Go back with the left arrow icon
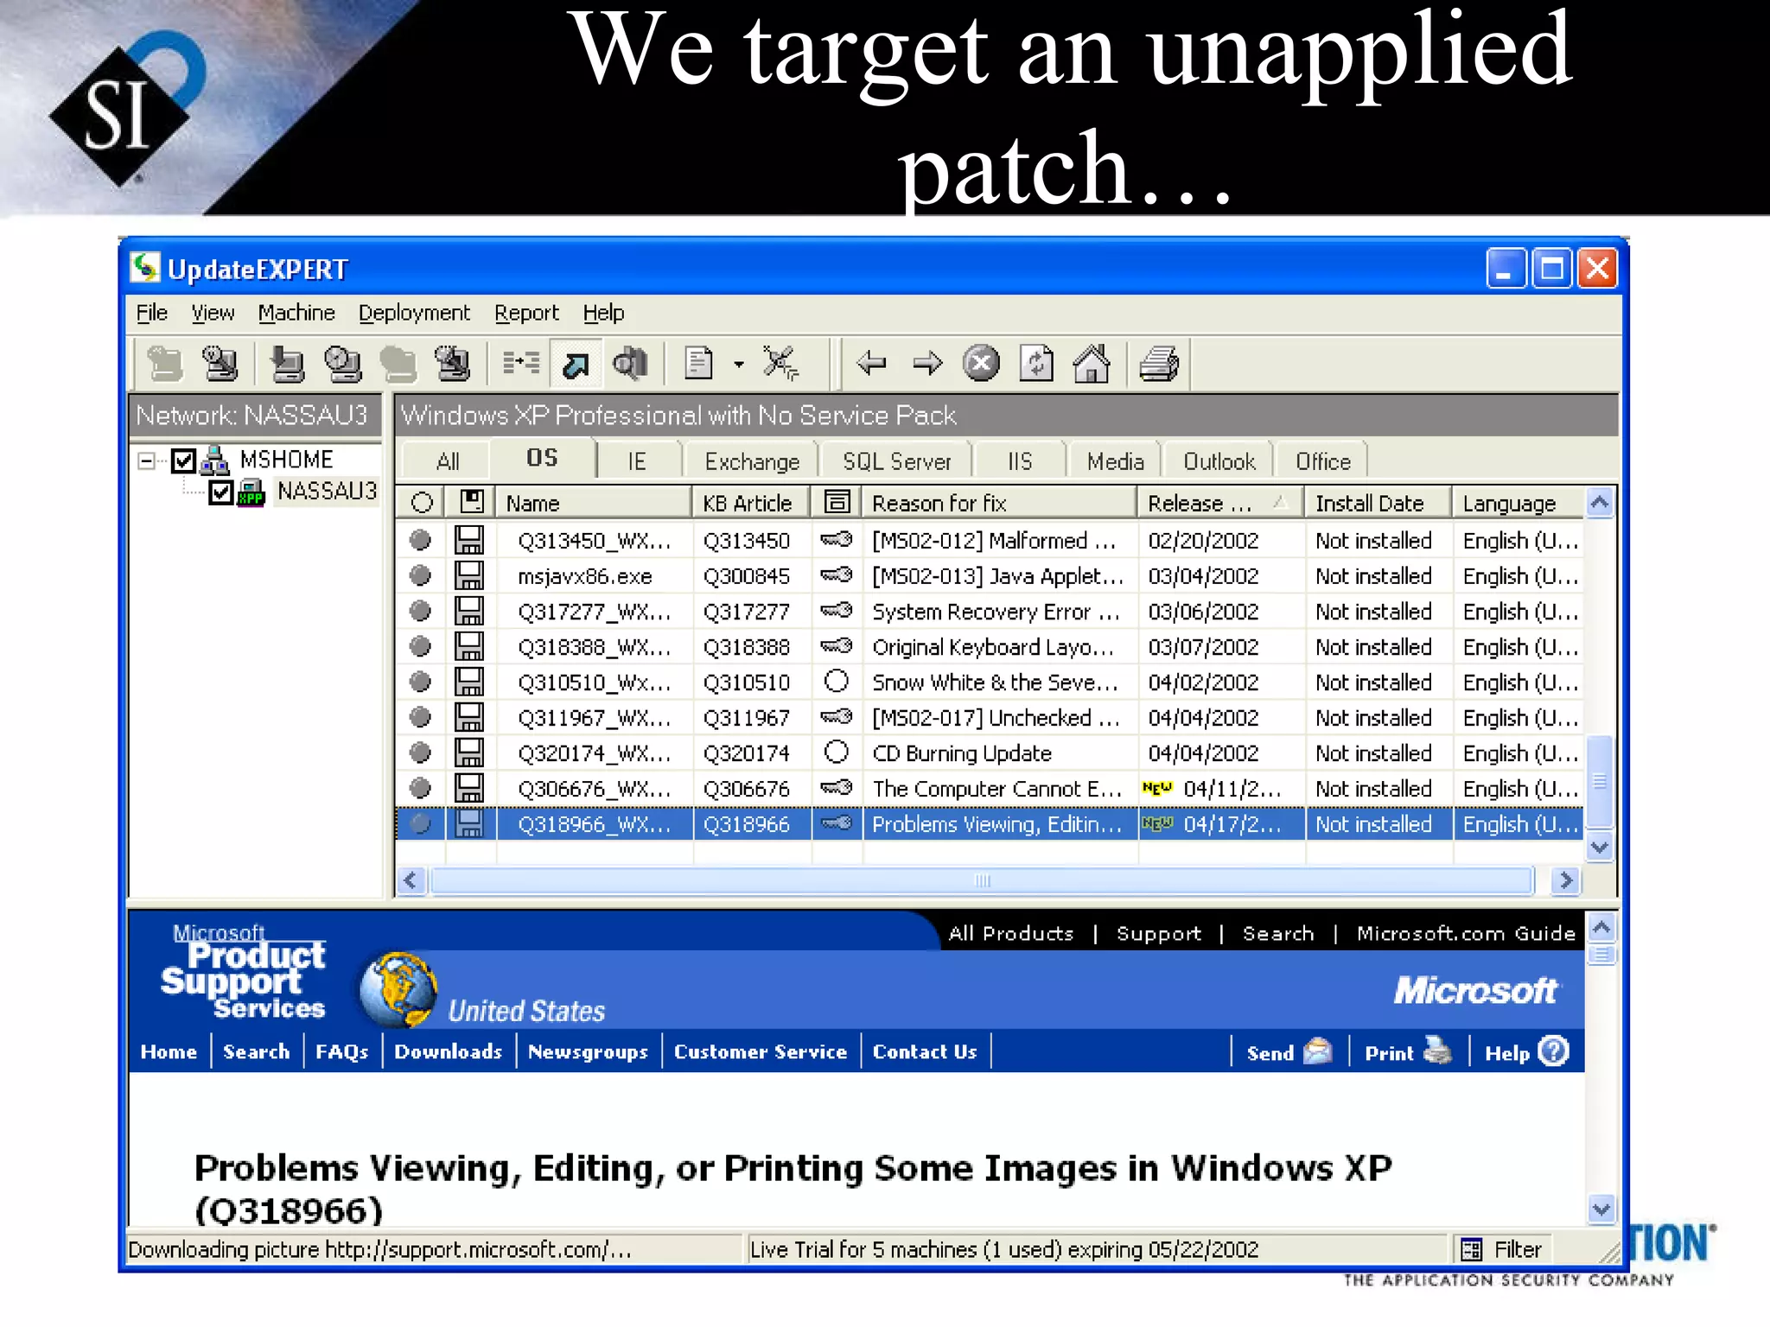The height and width of the screenshot is (1327, 1770). (871, 363)
